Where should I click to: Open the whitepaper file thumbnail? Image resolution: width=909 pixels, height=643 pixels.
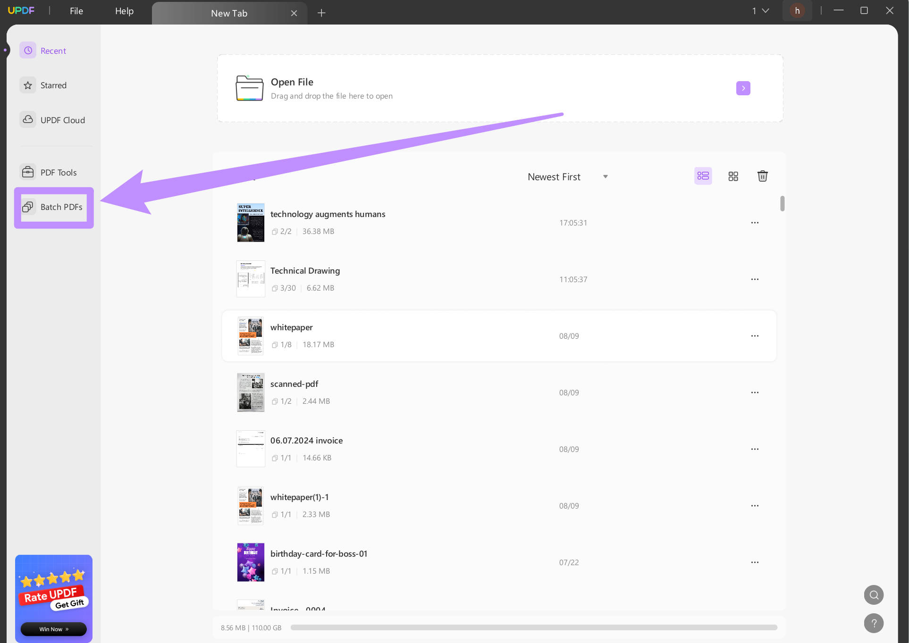(251, 336)
